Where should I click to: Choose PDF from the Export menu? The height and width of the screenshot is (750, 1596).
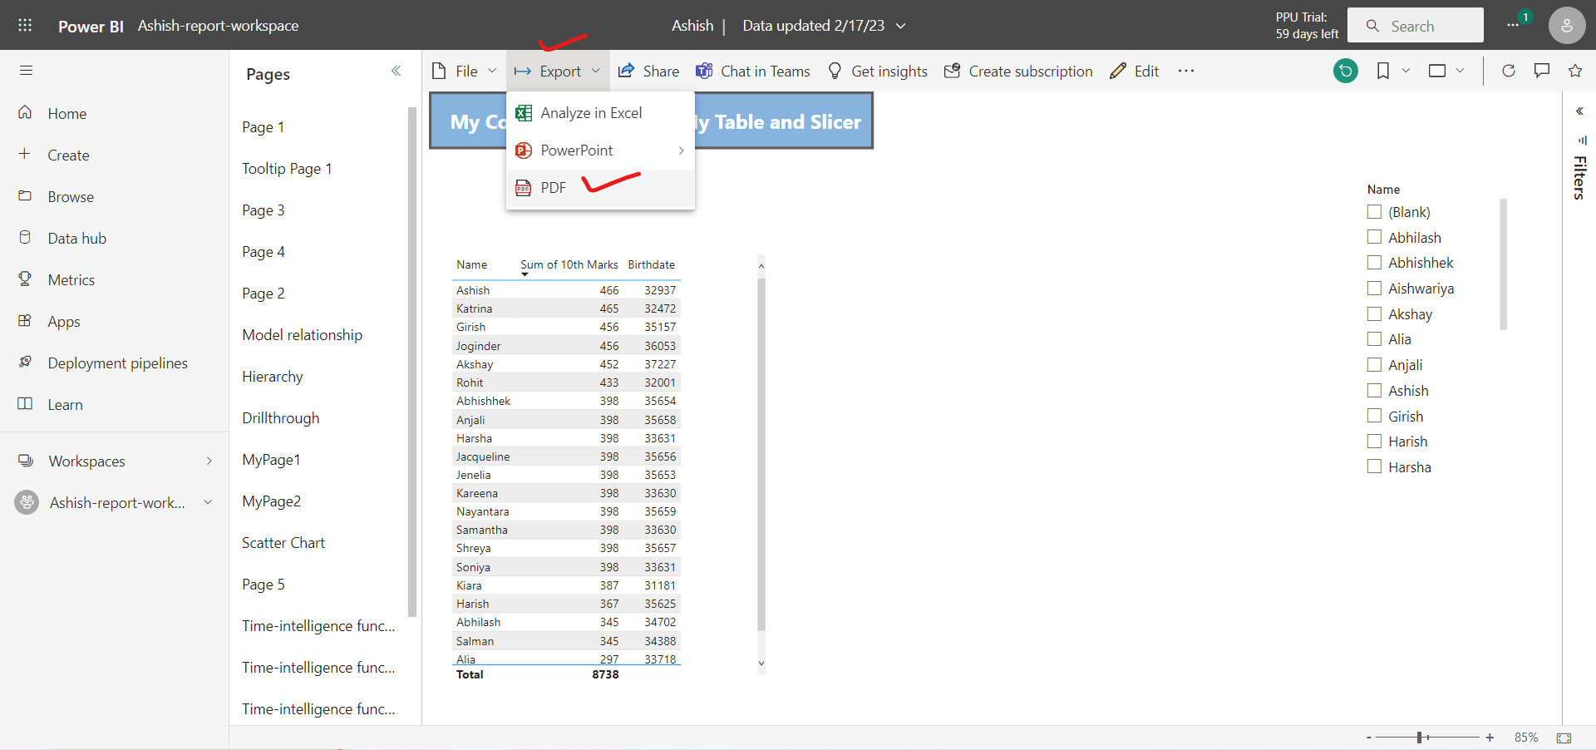click(x=554, y=187)
